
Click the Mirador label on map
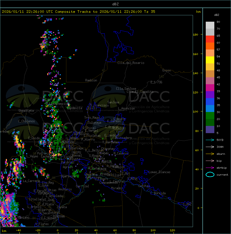click(x=117, y=188)
